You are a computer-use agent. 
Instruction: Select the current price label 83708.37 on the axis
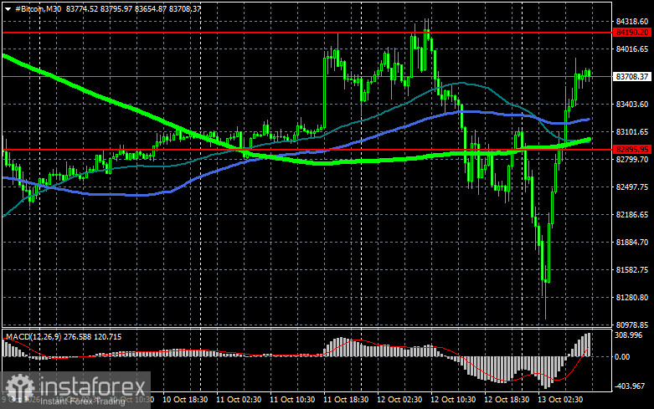(x=632, y=77)
